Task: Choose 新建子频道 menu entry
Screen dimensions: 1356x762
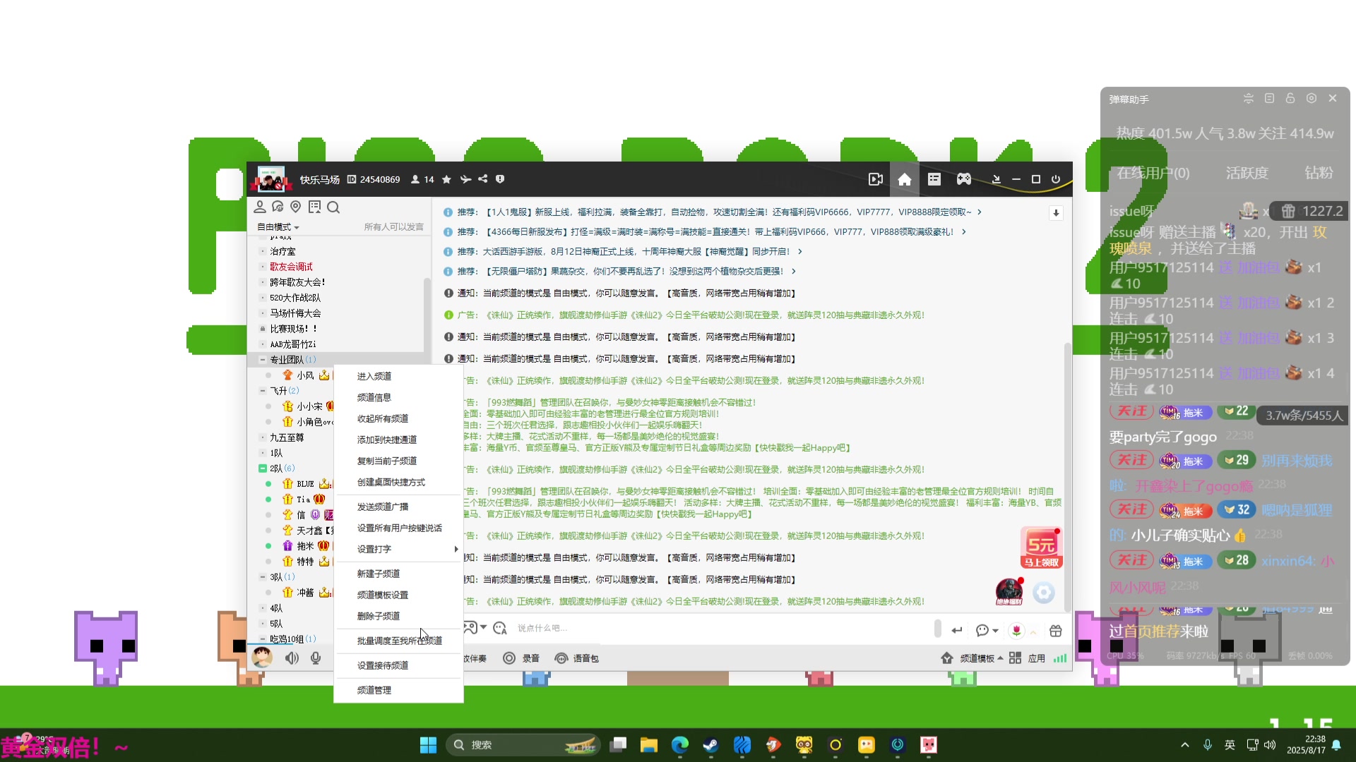Action: coord(398,574)
